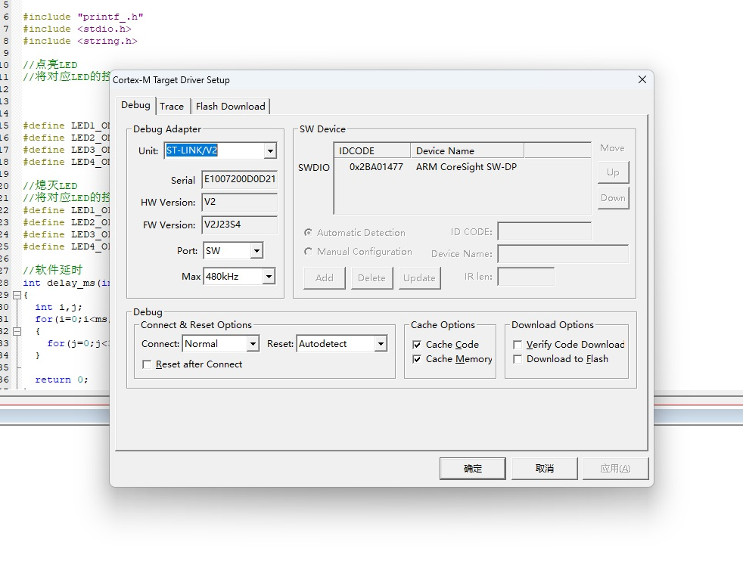
Task: Switch to the Trace tab
Action: 172,107
